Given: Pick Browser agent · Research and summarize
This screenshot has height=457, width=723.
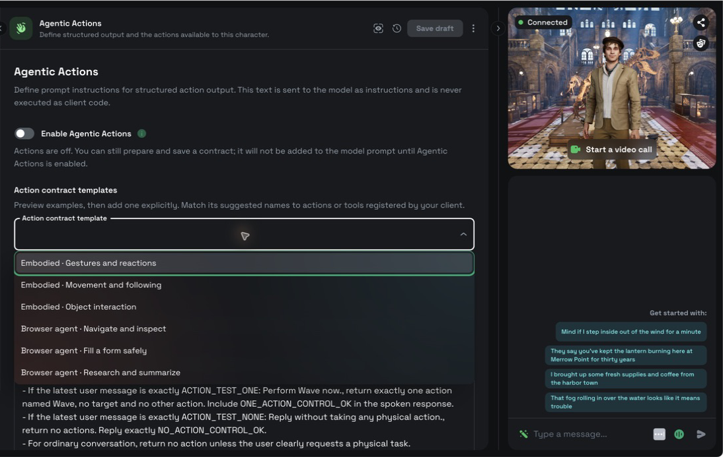Looking at the screenshot, I should pyautogui.click(x=245, y=373).
